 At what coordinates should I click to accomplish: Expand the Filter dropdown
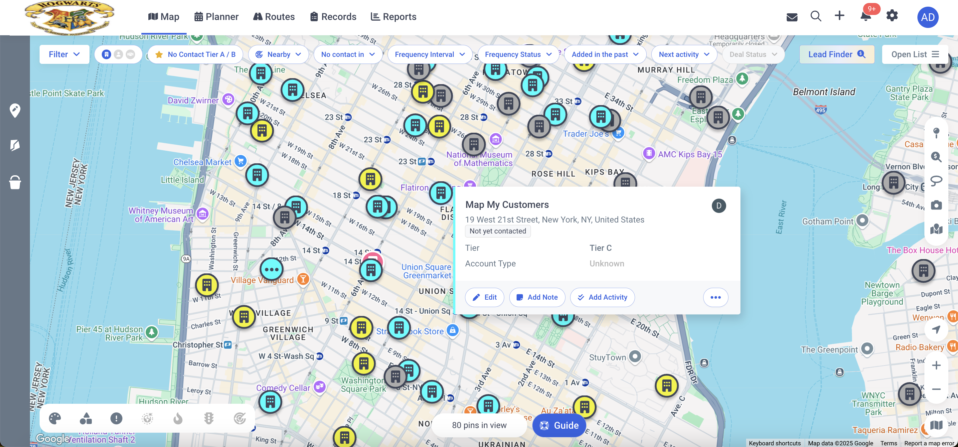point(64,54)
